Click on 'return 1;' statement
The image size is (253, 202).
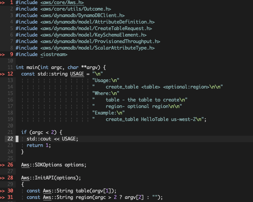click(39, 145)
